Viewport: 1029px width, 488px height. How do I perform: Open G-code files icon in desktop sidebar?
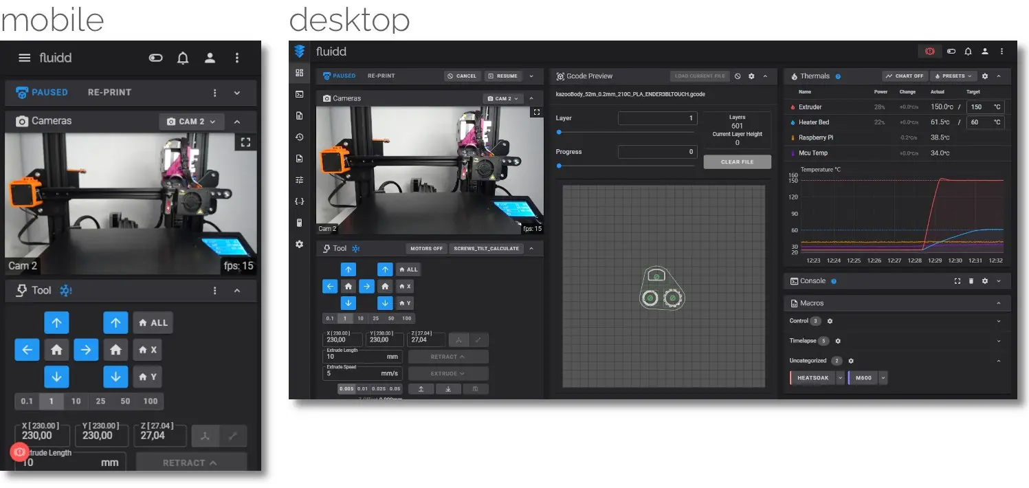(x=299, y=115)
